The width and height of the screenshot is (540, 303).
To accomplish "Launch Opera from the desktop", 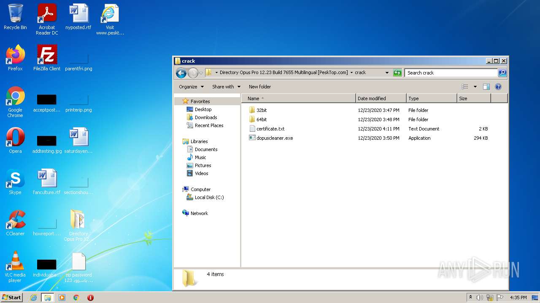I will click(15, 141).
